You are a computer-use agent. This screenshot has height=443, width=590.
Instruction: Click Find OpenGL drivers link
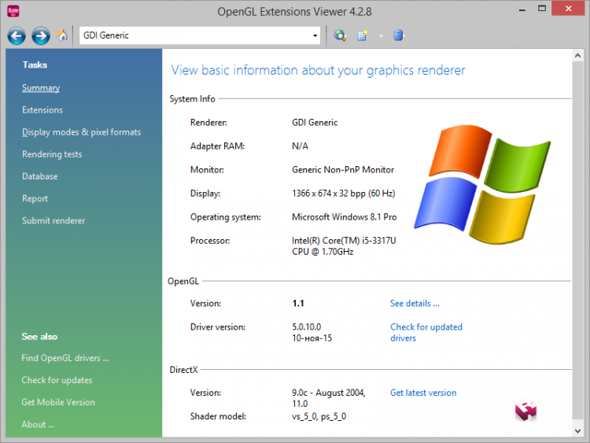point(65,358)
